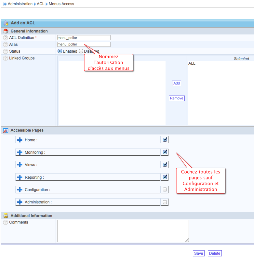The height and width of the screenshot is (259, 254).
Task: Click the Save button
Action: (x=198, y=253)
